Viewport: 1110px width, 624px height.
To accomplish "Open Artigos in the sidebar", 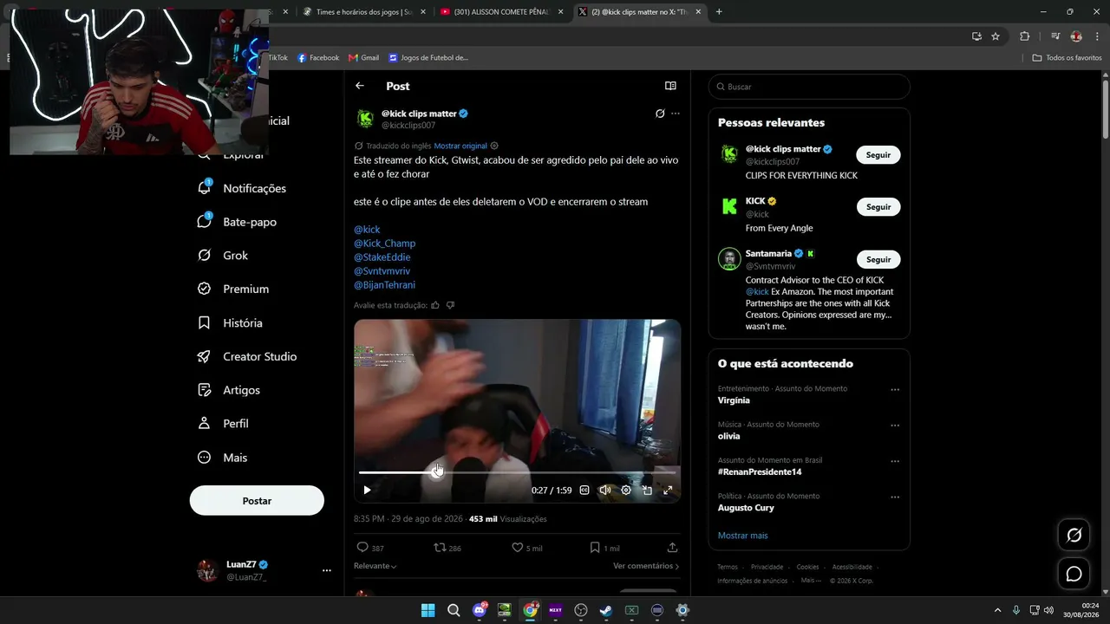I will click(229, 390).
